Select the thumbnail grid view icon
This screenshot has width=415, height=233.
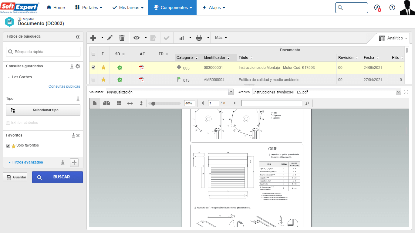(x=119, y=103)
